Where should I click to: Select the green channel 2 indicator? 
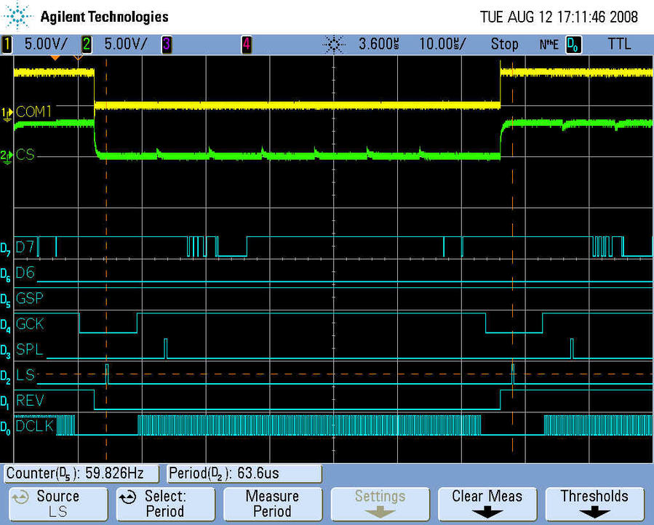coord(87,44)
